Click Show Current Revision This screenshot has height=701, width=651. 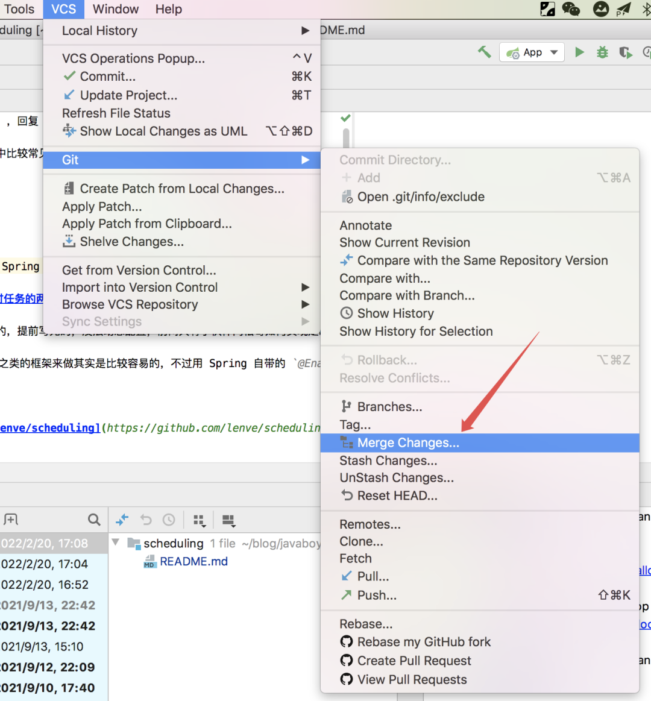click(480, 242)
